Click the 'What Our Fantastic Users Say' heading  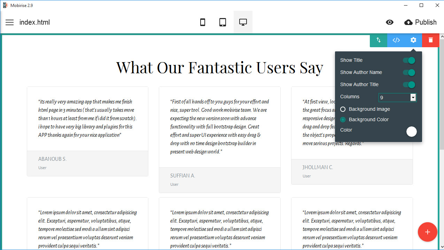pos(219,67)
